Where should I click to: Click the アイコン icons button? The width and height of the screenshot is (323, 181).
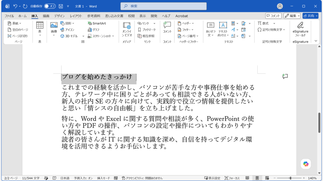(x=68, y=30)
